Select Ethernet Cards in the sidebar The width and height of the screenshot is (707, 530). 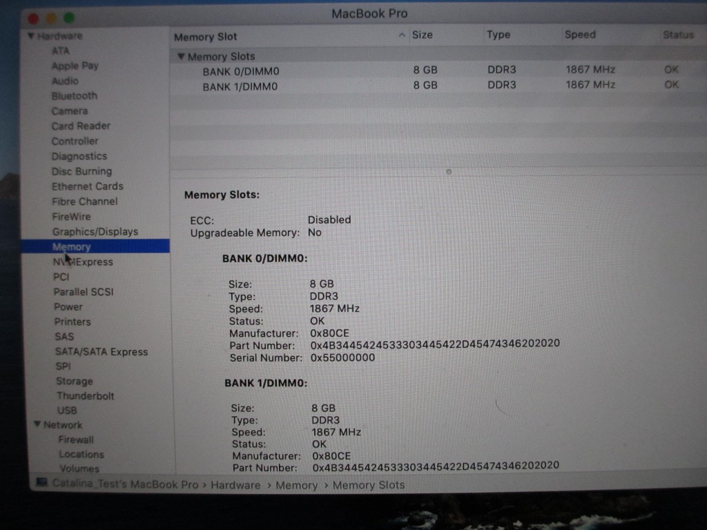(x=88, y=186)
